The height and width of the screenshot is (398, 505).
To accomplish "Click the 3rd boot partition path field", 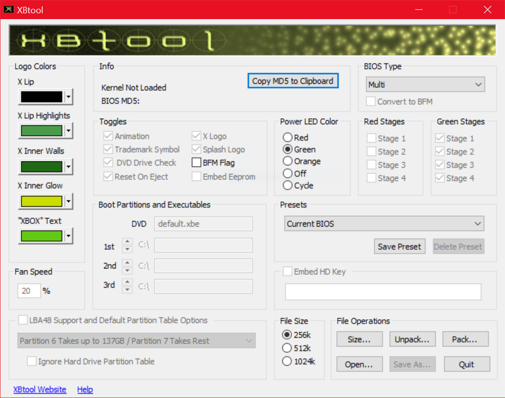I will tap(203, 286).
